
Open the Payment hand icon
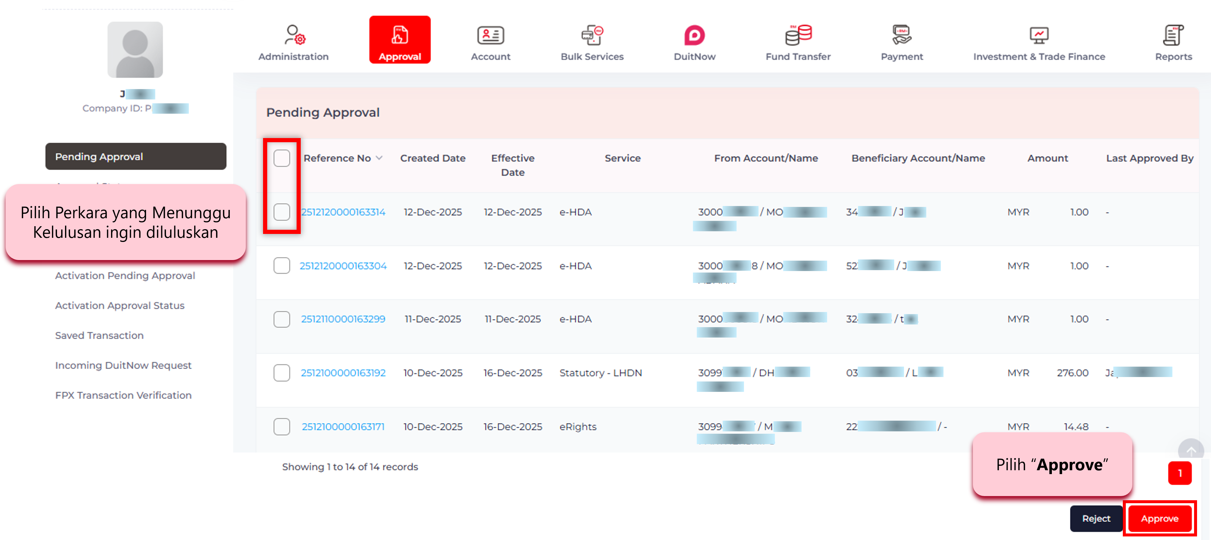point(901,35)
